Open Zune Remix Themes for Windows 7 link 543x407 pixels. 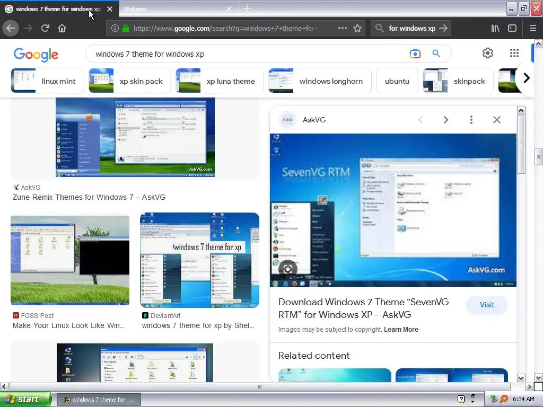[x=89, y=197]
